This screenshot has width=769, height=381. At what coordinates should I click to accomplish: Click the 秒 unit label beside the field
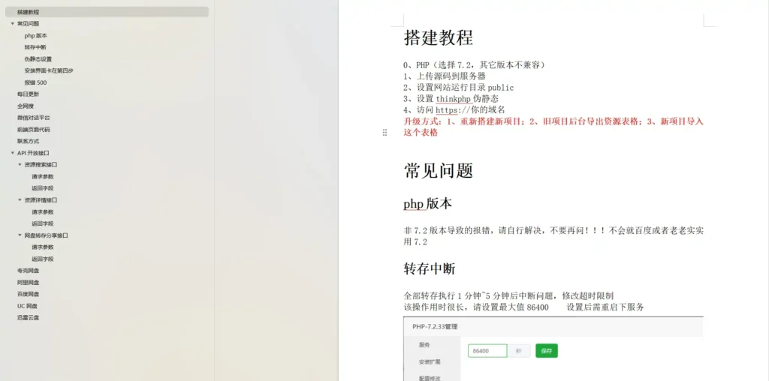click(518, 351)
